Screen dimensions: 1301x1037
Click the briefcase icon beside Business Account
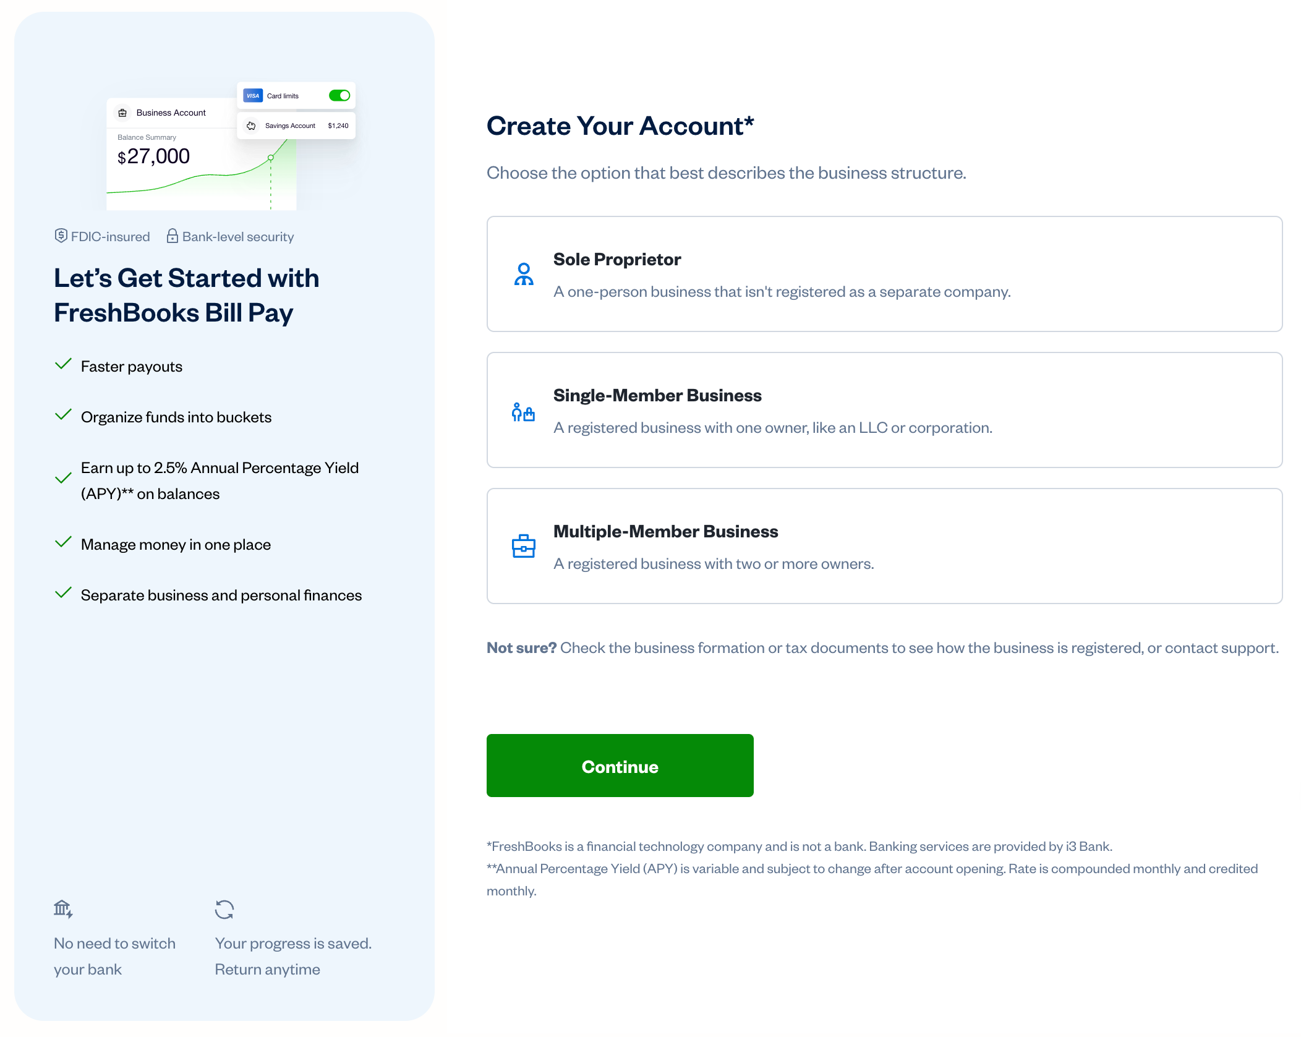click(122, 113)
